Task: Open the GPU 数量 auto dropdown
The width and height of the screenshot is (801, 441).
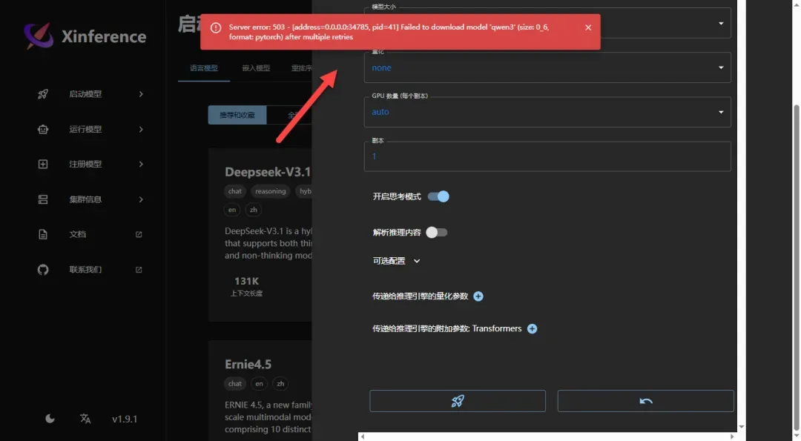Action: (547, 113)
